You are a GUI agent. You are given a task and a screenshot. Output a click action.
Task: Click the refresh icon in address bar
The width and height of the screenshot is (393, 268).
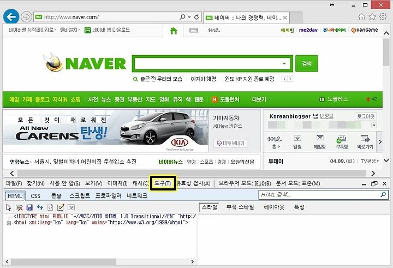[196, 17]
